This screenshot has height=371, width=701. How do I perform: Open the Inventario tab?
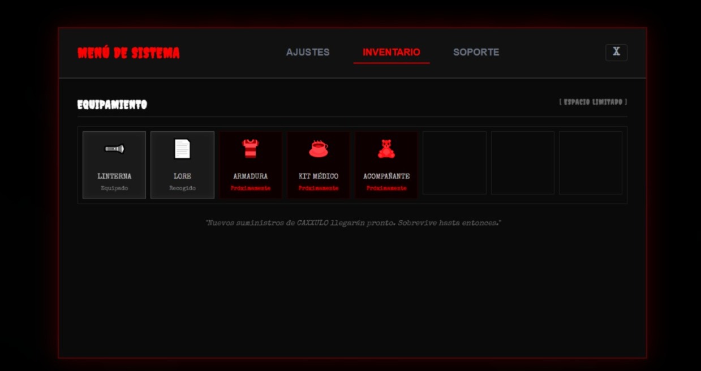(392, 52)
